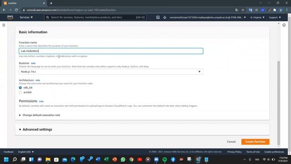This screenshot has height=164, width=291.
Task: Open WhatsApp from the taskbar
Action: point(123,159)
